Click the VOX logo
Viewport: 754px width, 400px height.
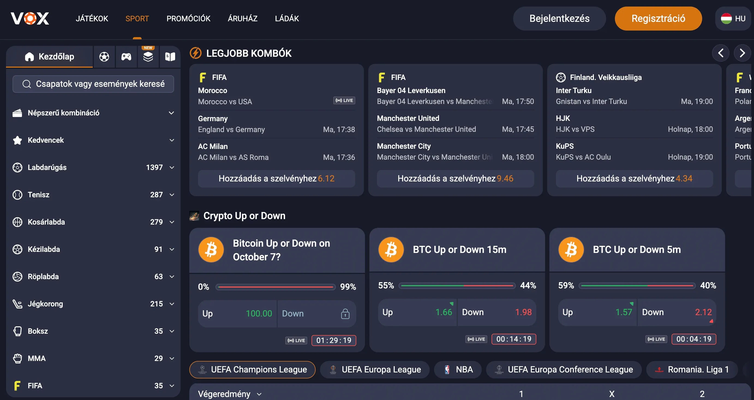30,19
